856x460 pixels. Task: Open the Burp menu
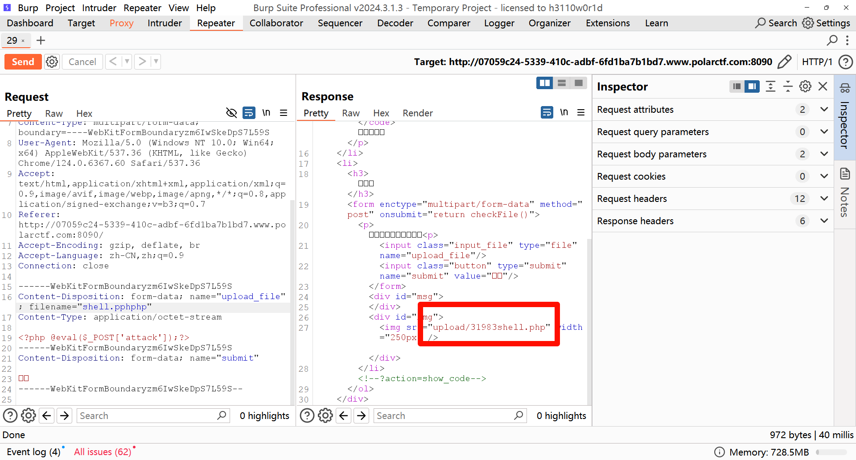pyautogui.click(x=28, y=8)
